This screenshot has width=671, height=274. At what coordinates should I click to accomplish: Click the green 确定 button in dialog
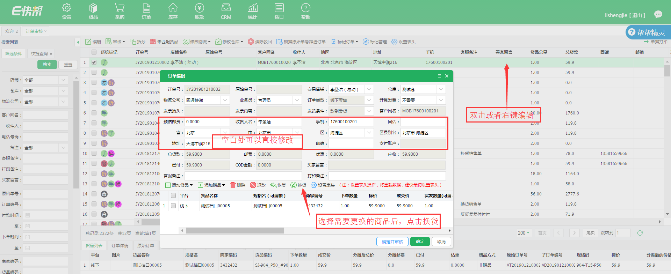(x=420, y=242)
